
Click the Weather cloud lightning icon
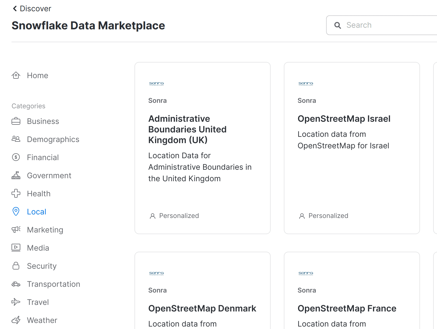pyautogui.click(x=16, y=320)
